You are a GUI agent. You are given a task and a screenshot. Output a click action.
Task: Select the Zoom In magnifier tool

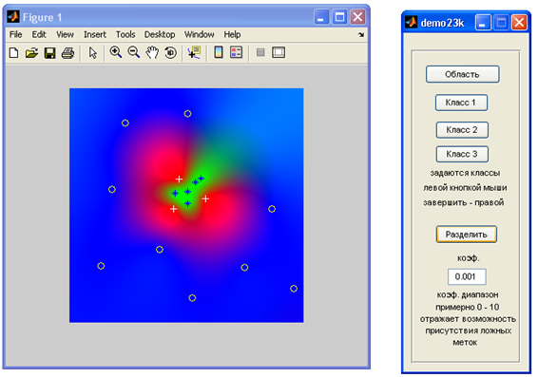116,52
